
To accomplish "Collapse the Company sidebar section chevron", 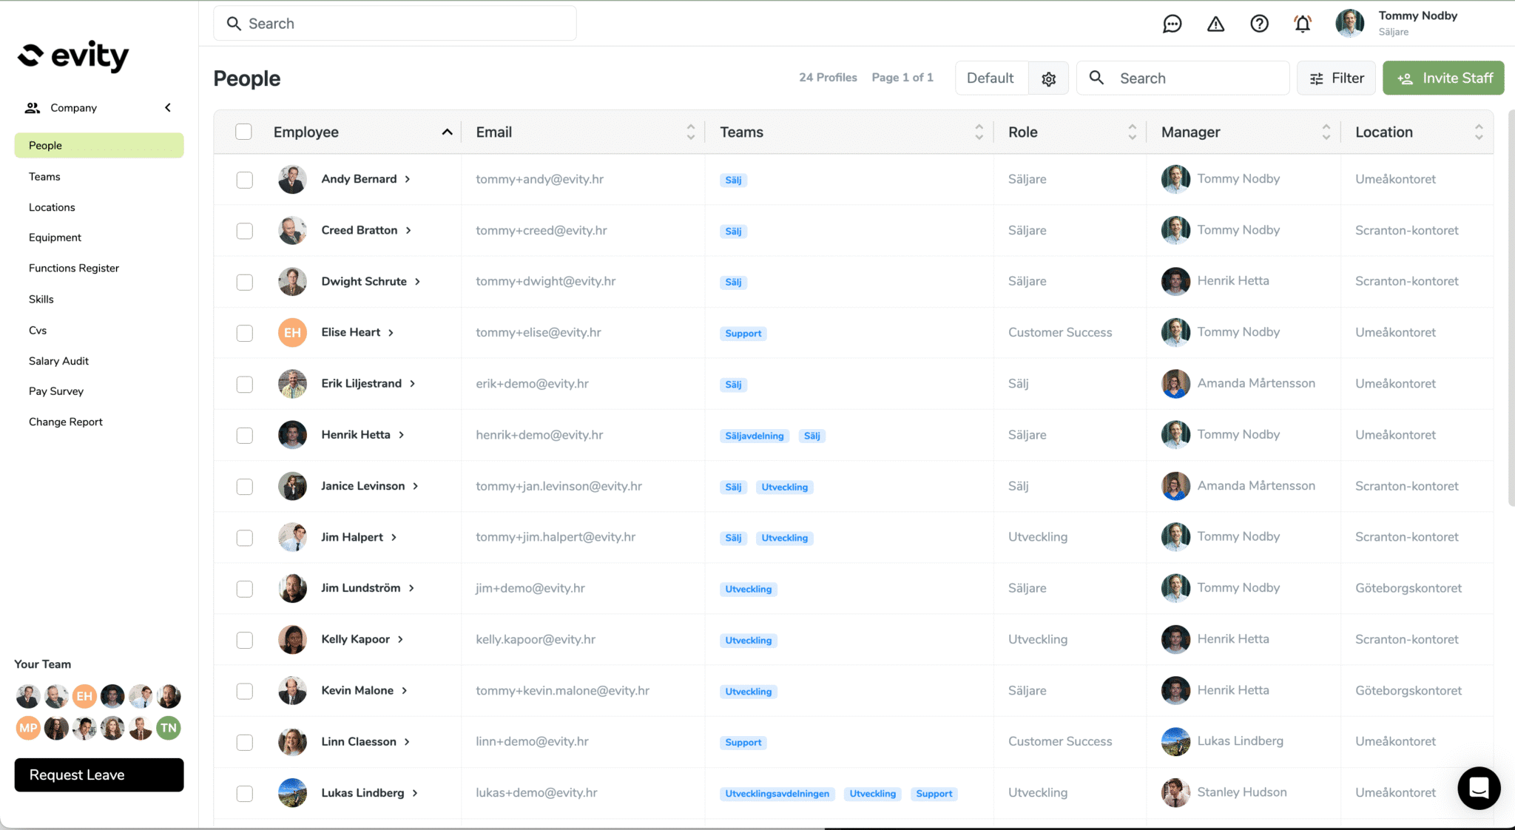I will click(168, 108).
